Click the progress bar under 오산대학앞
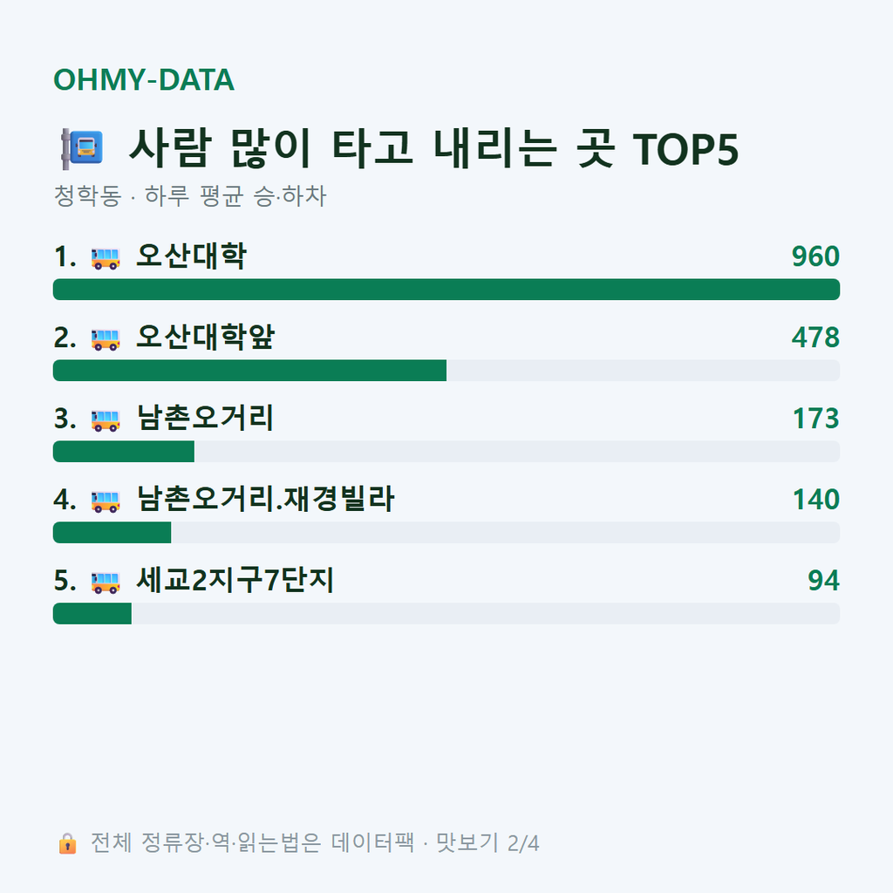This screenshot has width=893, height=893. point(446,370)
